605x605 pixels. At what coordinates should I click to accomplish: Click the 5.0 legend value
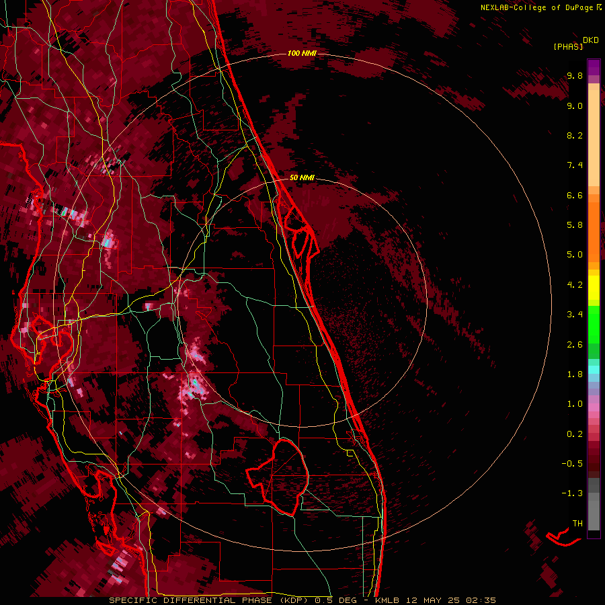tap(575, 255)
